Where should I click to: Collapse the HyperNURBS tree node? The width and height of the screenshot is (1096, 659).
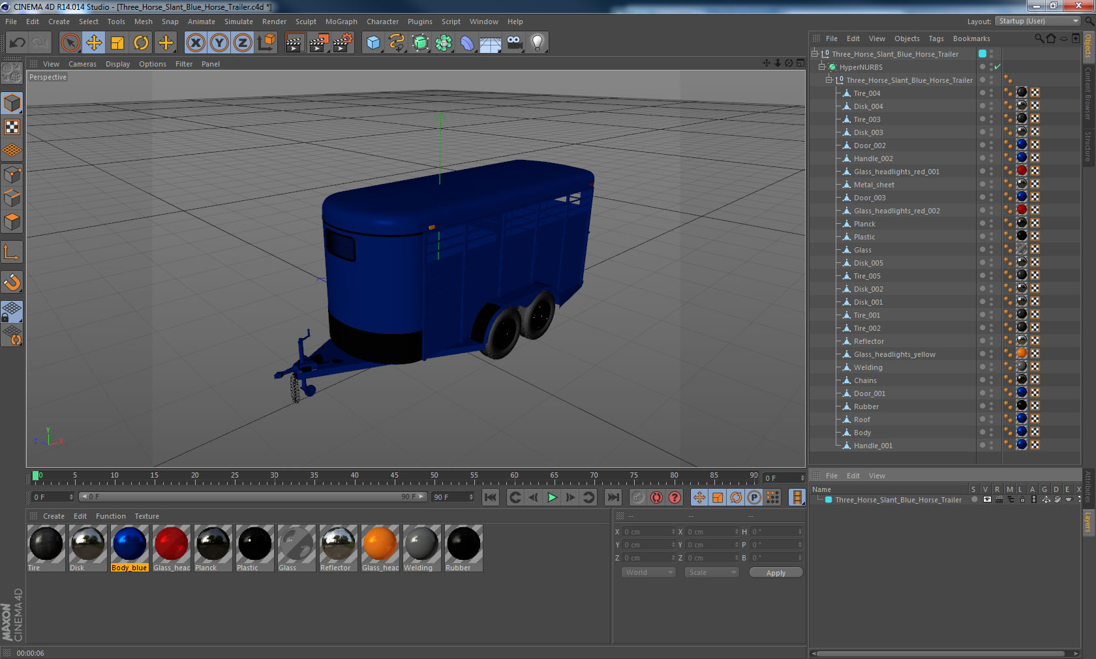tap(822, 67)
